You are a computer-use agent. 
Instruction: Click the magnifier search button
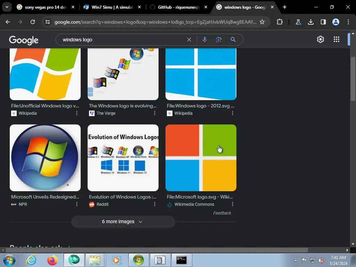233,40
